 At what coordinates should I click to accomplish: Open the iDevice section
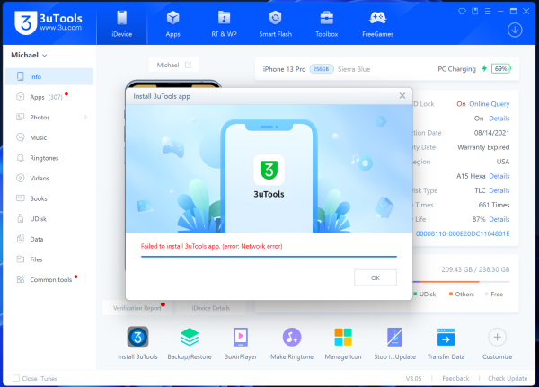[x=121, y=24]
